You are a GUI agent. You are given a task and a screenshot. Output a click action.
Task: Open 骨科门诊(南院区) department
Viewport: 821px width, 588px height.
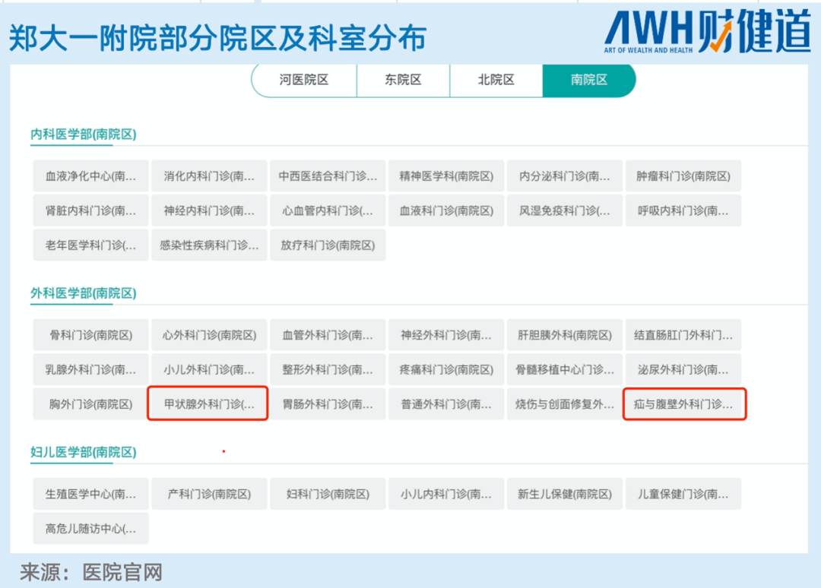click(x=90, y=335)
